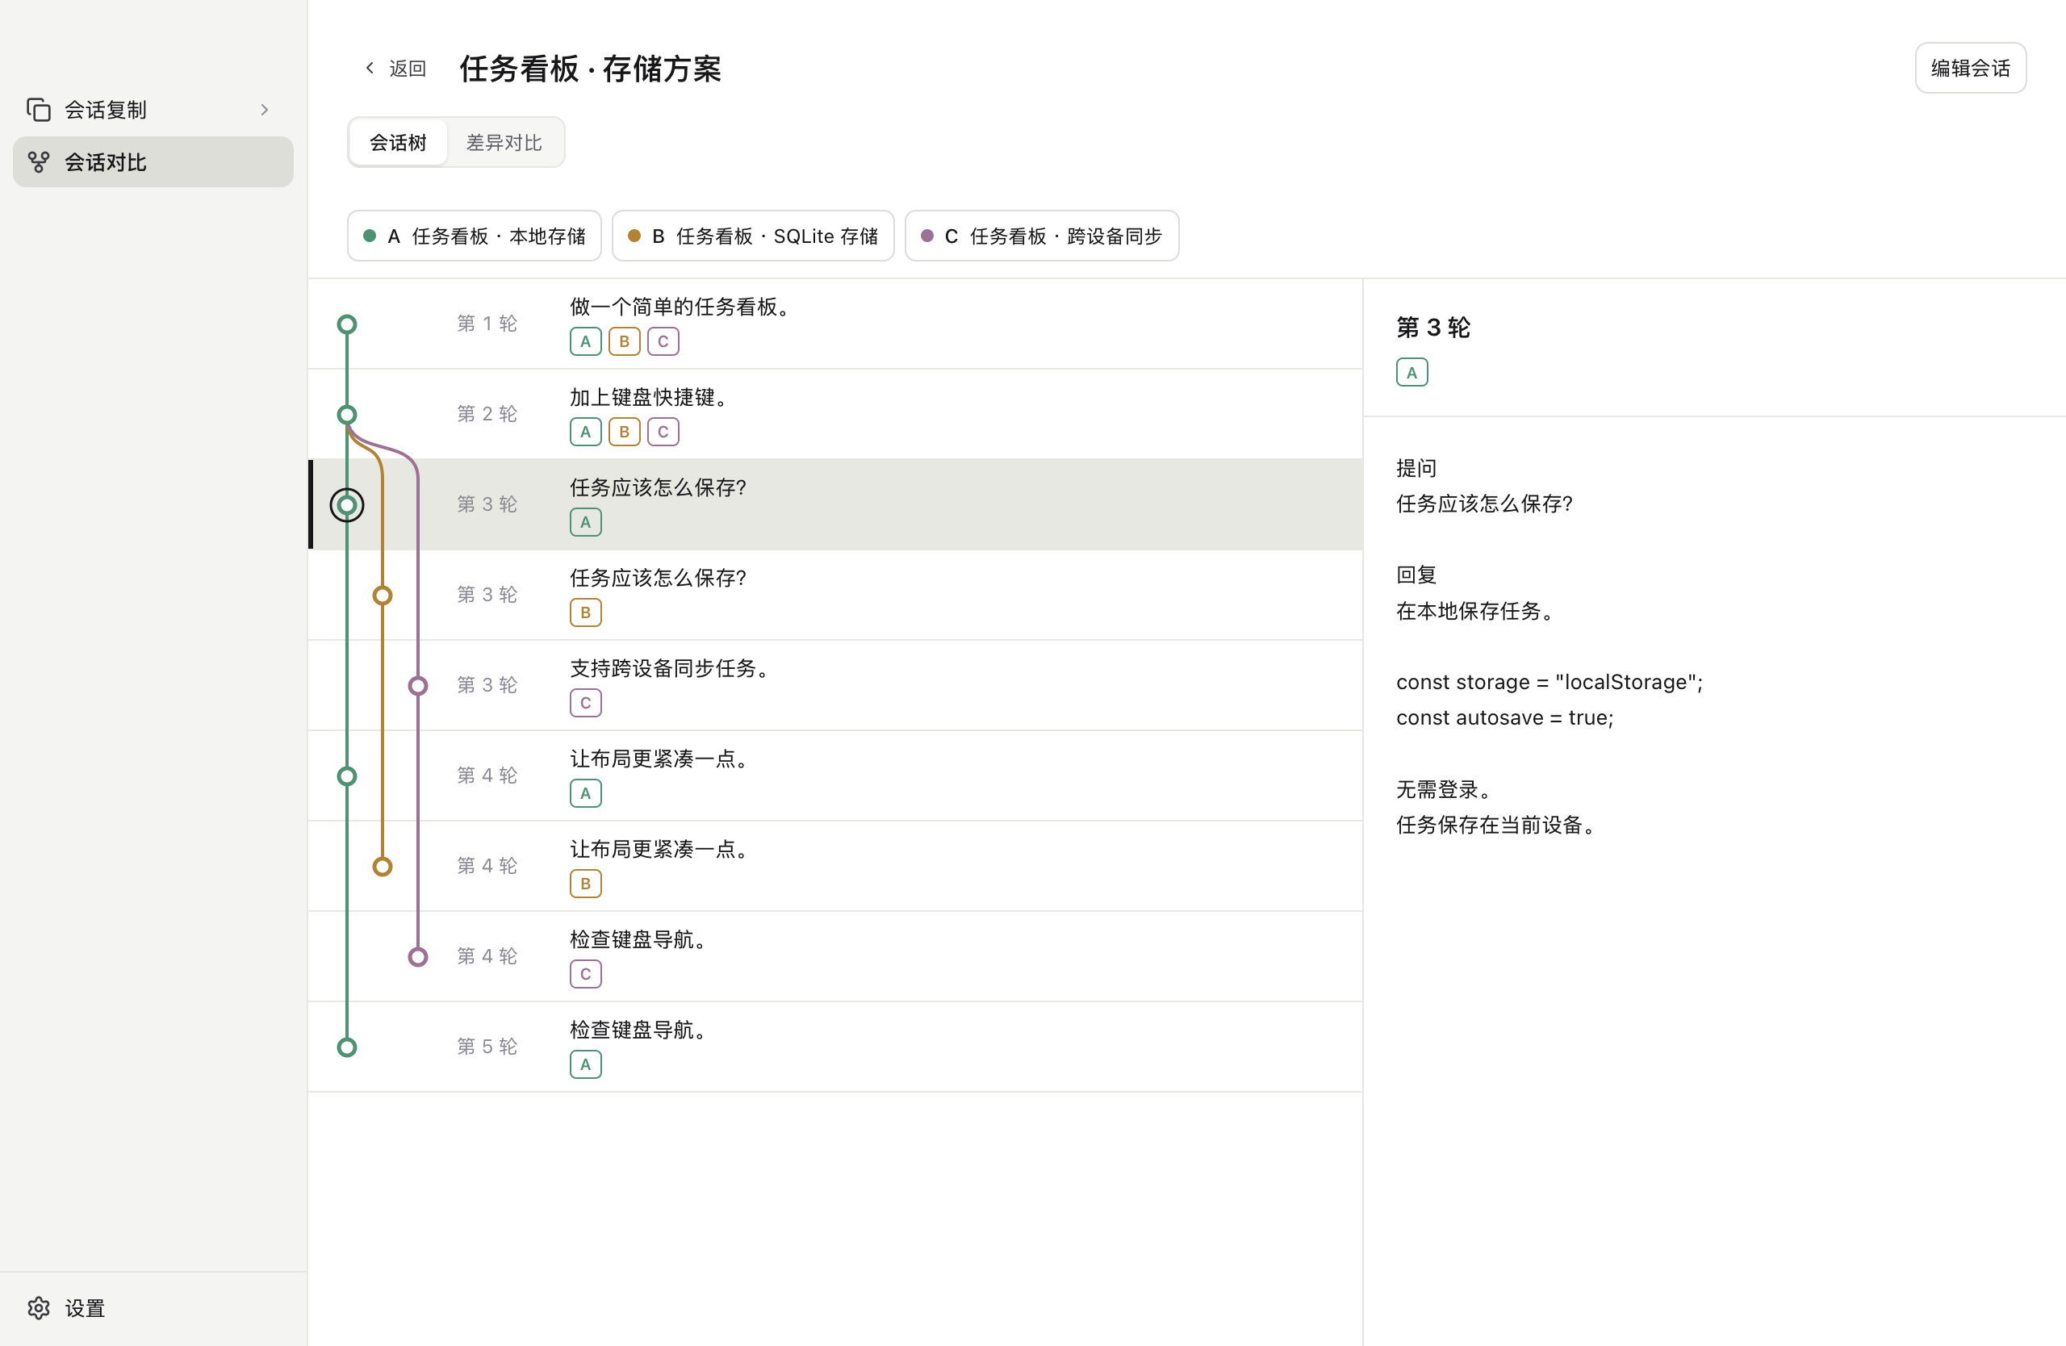Screen dimensions: 2066x1346
Task: Click badge A in the right detail panel
Action: [1412, 372]
